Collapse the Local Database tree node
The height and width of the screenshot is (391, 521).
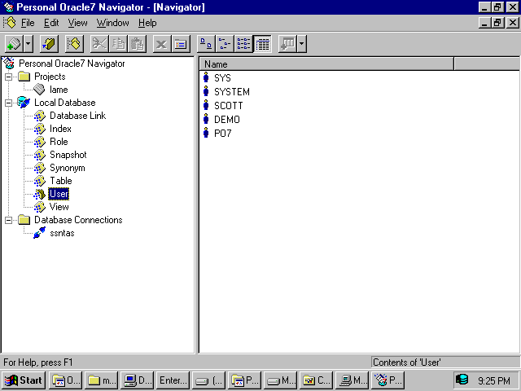click(9, 103)
